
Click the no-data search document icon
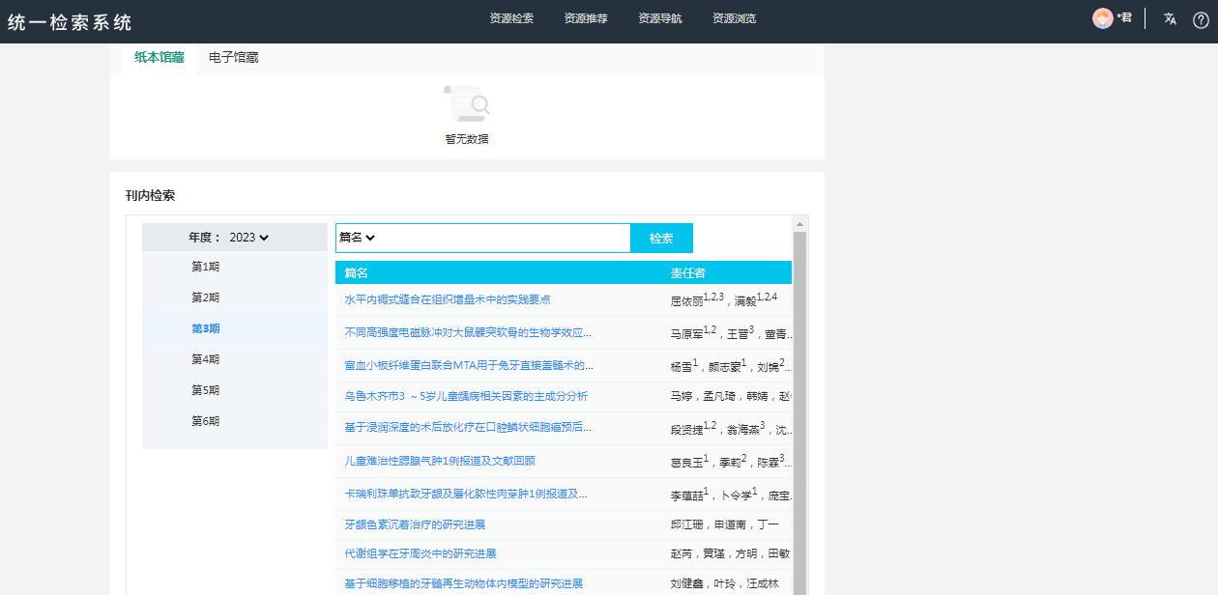(x=467, y=103)
